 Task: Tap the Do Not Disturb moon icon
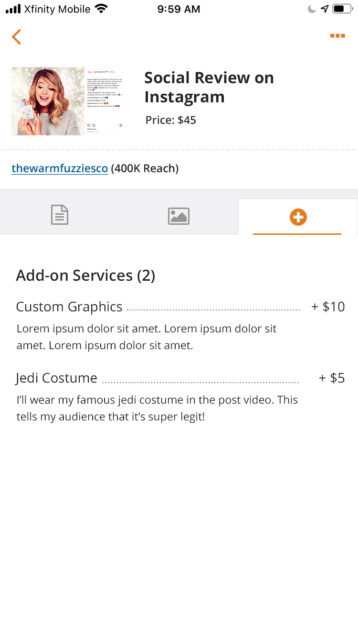312,9
